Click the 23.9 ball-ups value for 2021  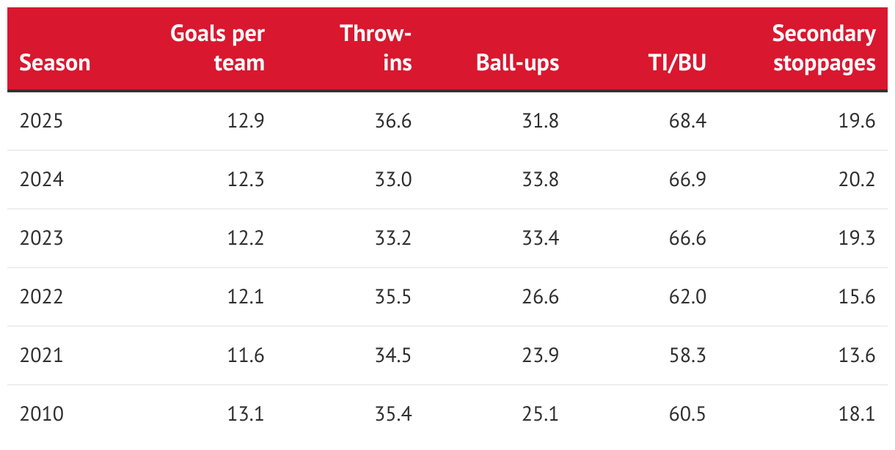pyautogui.click(x=540, y=355)
